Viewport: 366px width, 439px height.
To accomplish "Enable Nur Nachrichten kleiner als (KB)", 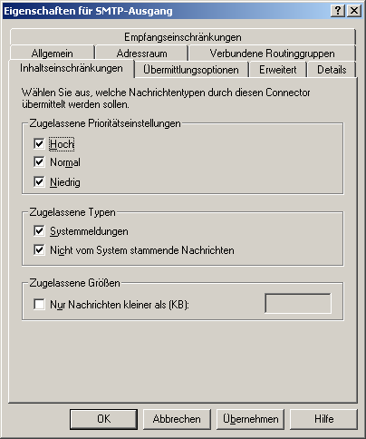I will [39, 304].
